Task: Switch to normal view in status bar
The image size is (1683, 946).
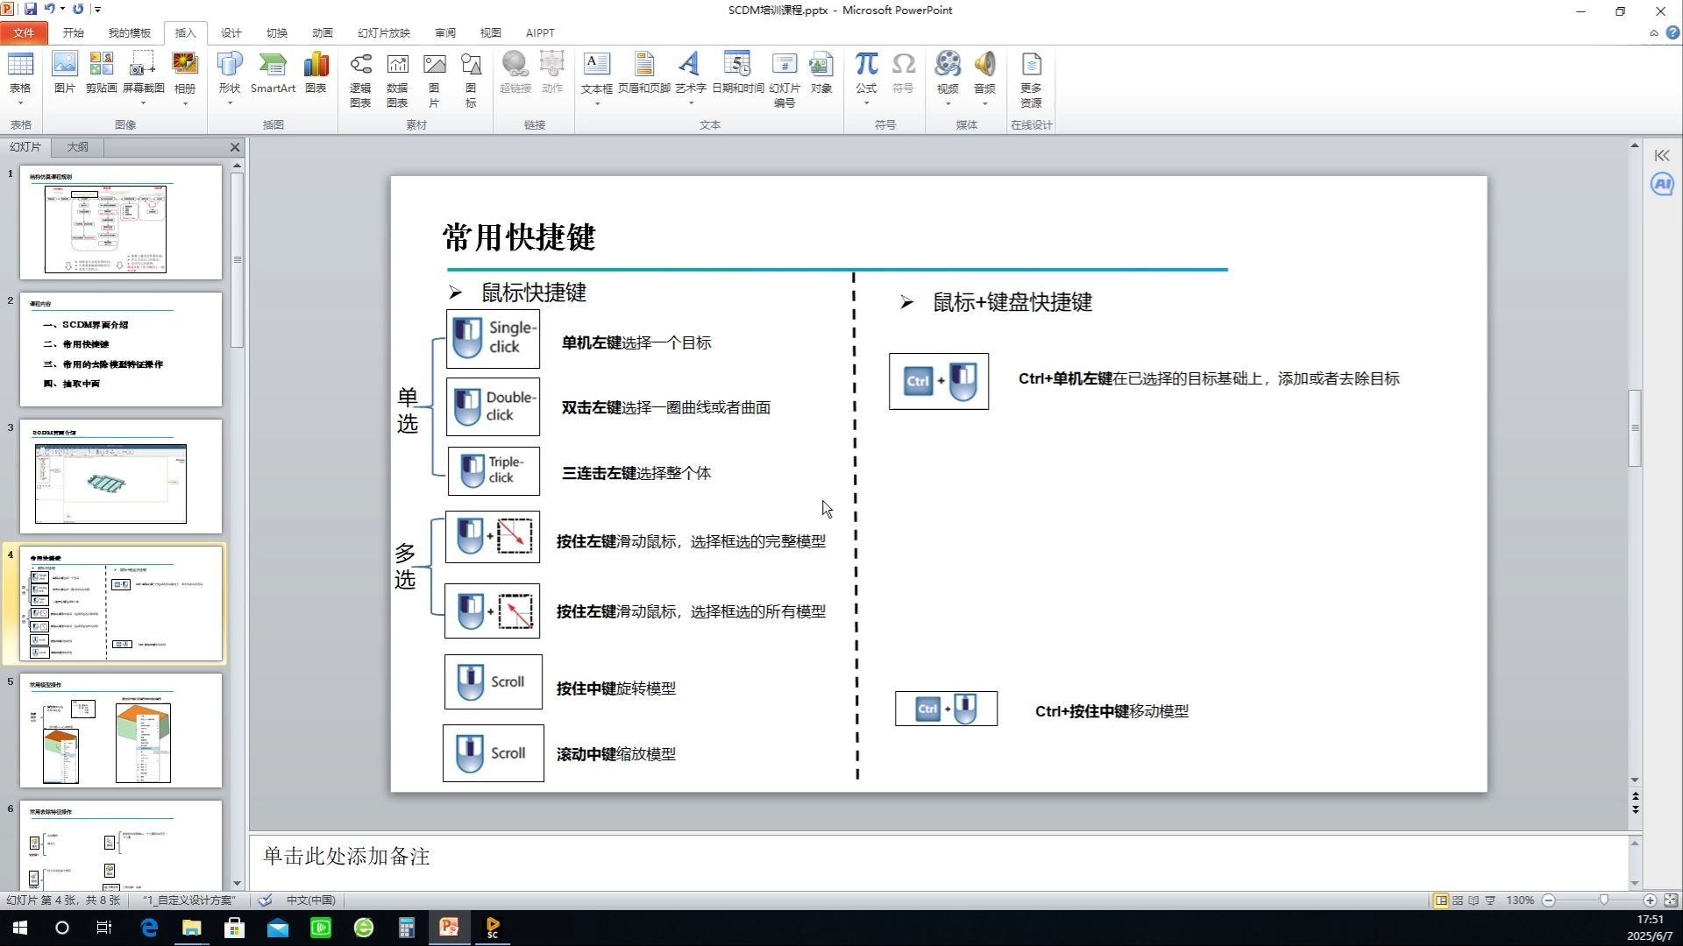Action: coord(1440,900)
